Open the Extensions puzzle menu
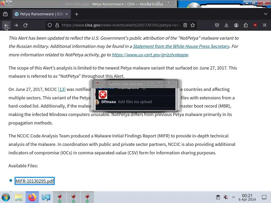 pyautogui.click(x=246, y=25)
